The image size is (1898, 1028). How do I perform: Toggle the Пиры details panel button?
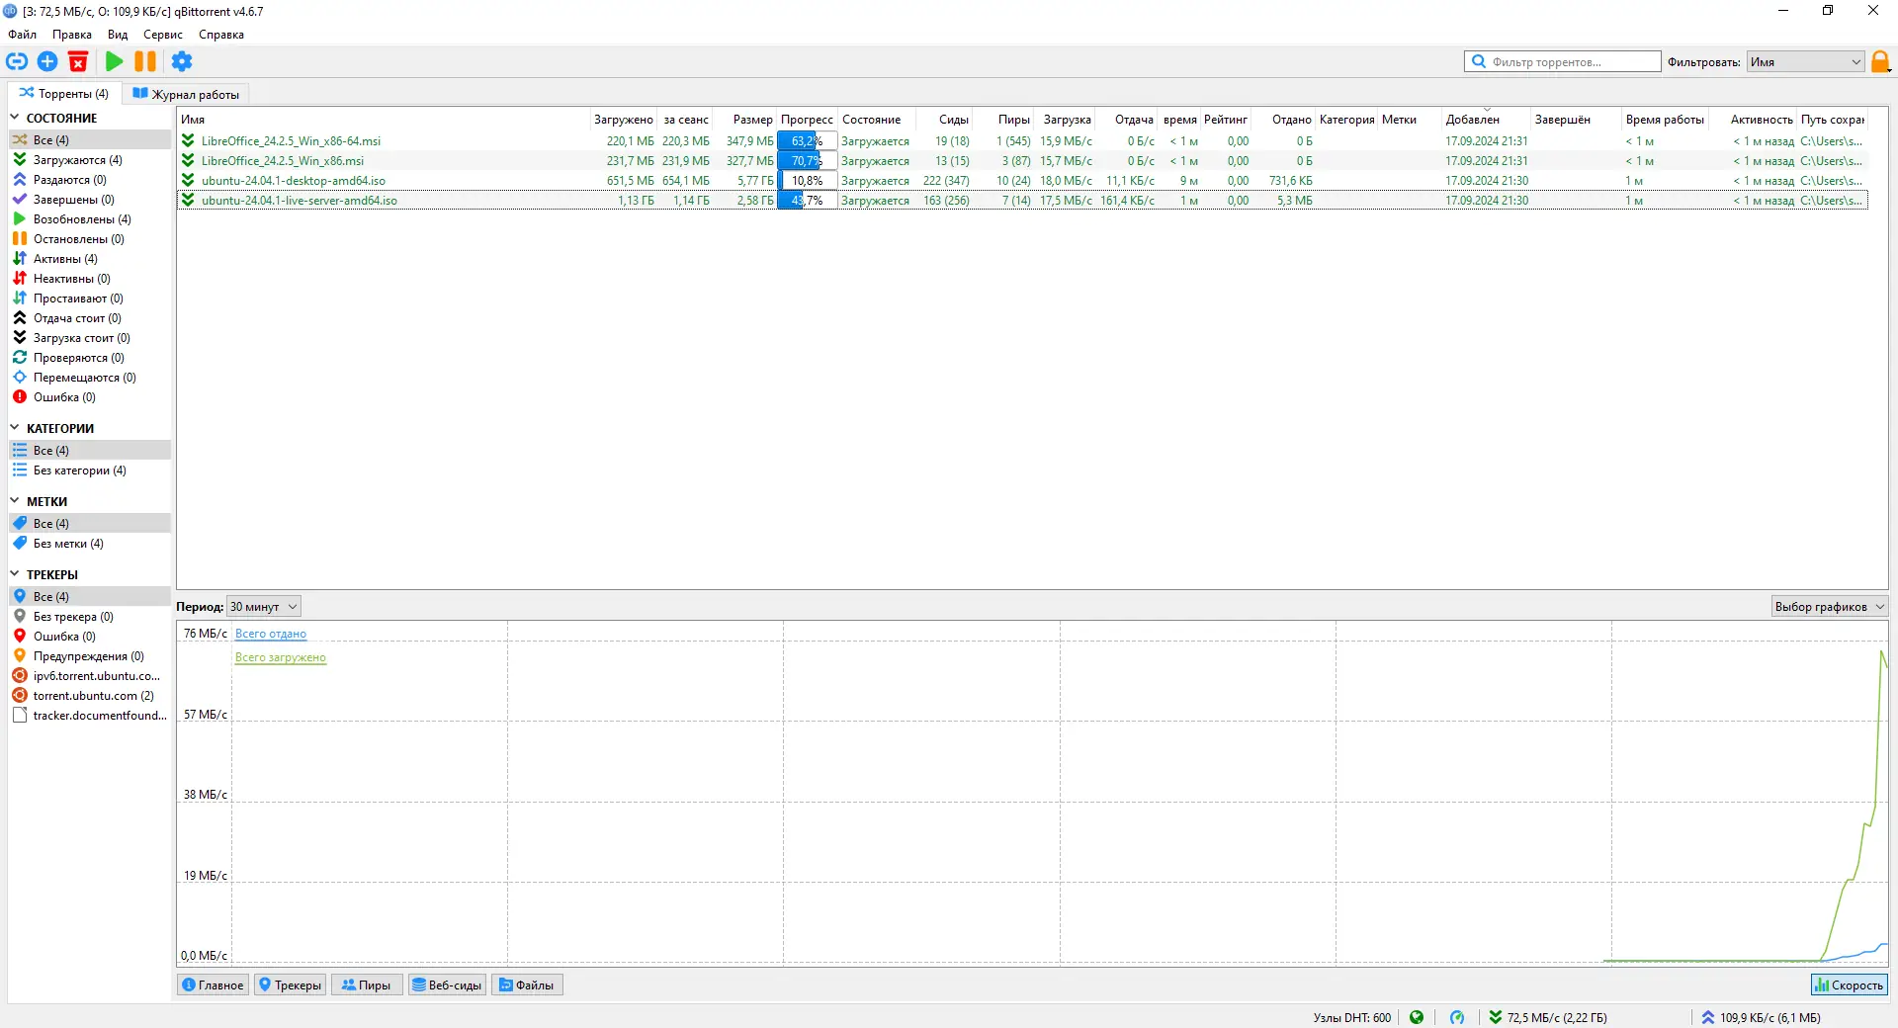[x=367, y=985]
